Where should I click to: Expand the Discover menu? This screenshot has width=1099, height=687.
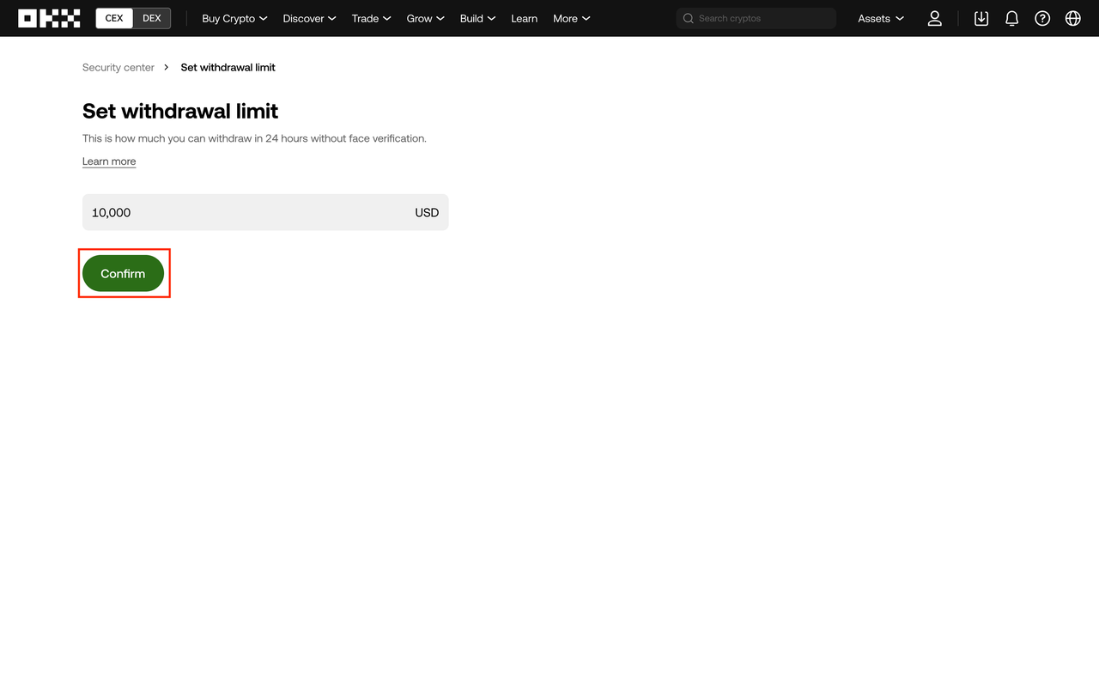309,18
